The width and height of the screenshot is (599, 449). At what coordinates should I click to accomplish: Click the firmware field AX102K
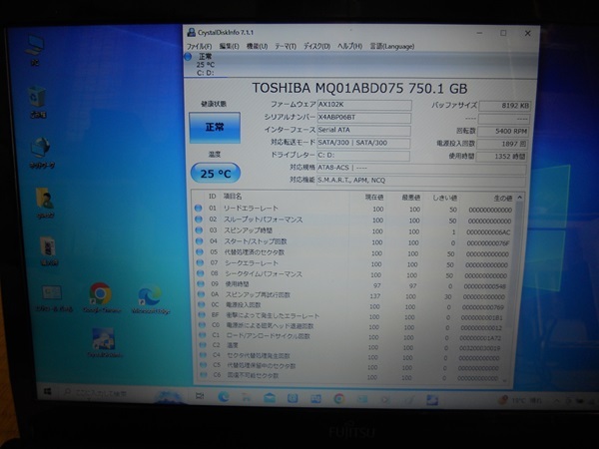click(x=364, y=104)
